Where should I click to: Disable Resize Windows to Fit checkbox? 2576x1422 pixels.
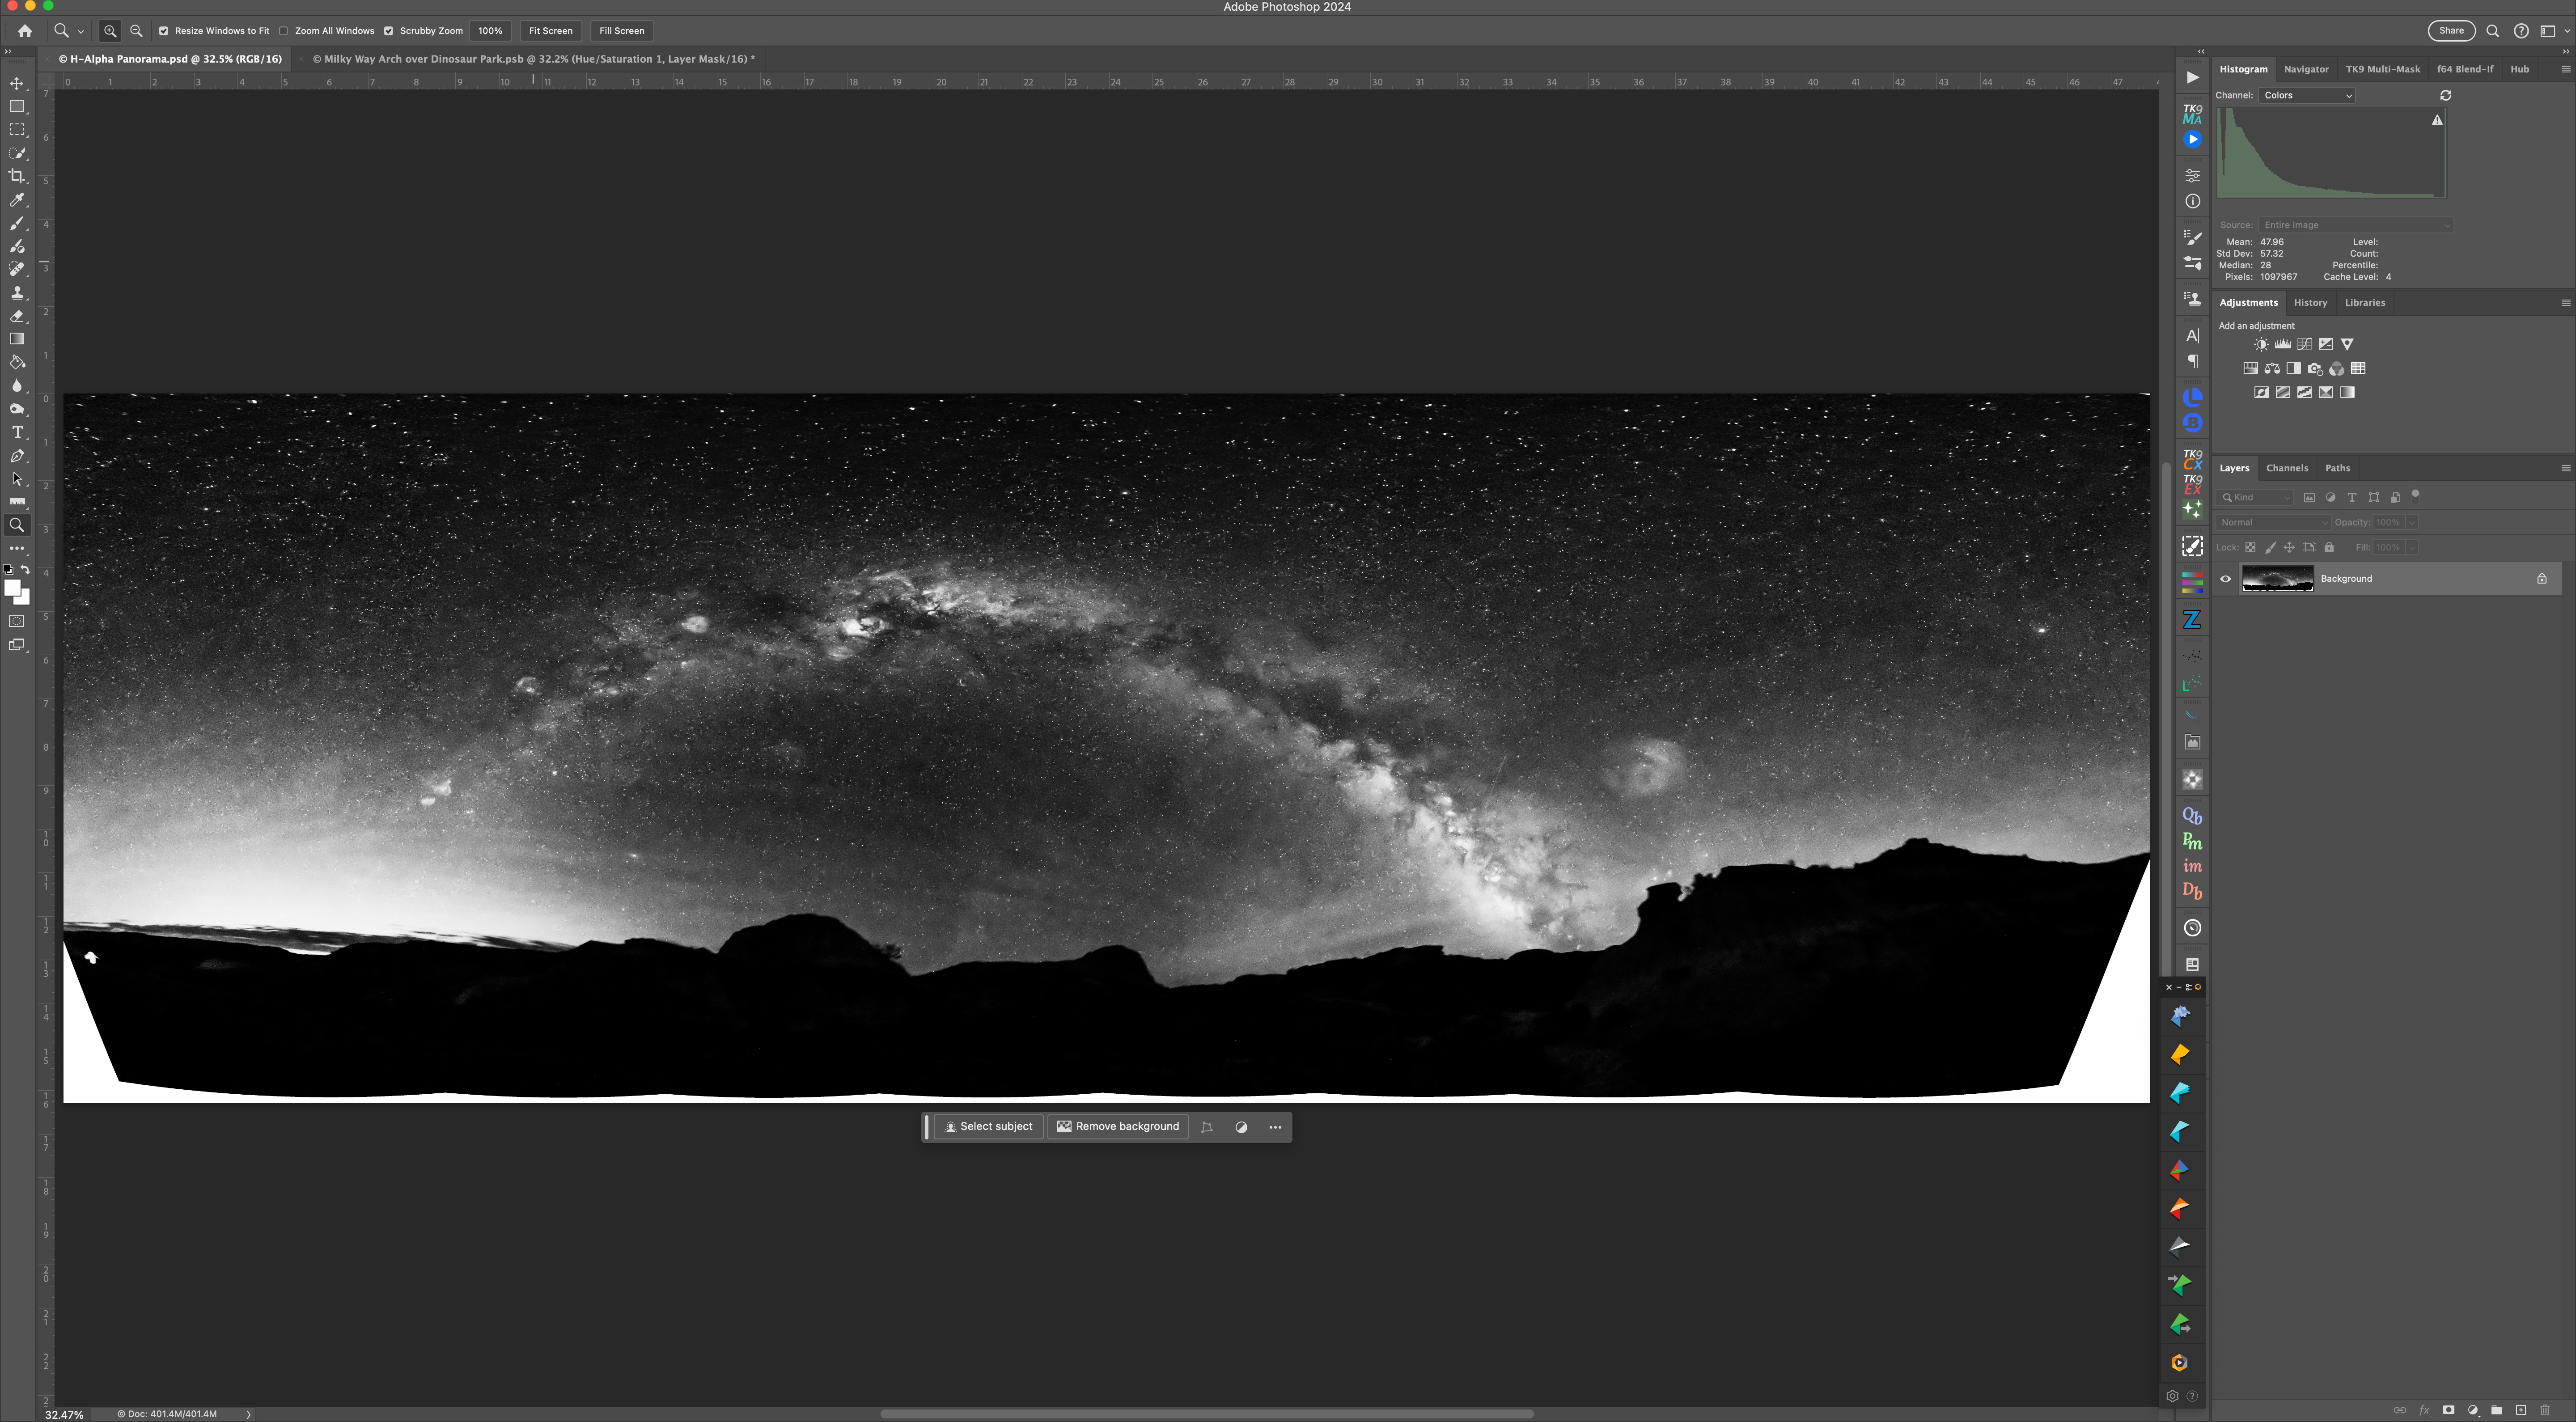[164, 31]
